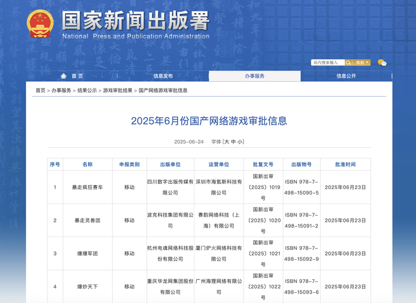
Task: Click inside the 站内搜索输入 search field
Action: (x=327, y=62)
